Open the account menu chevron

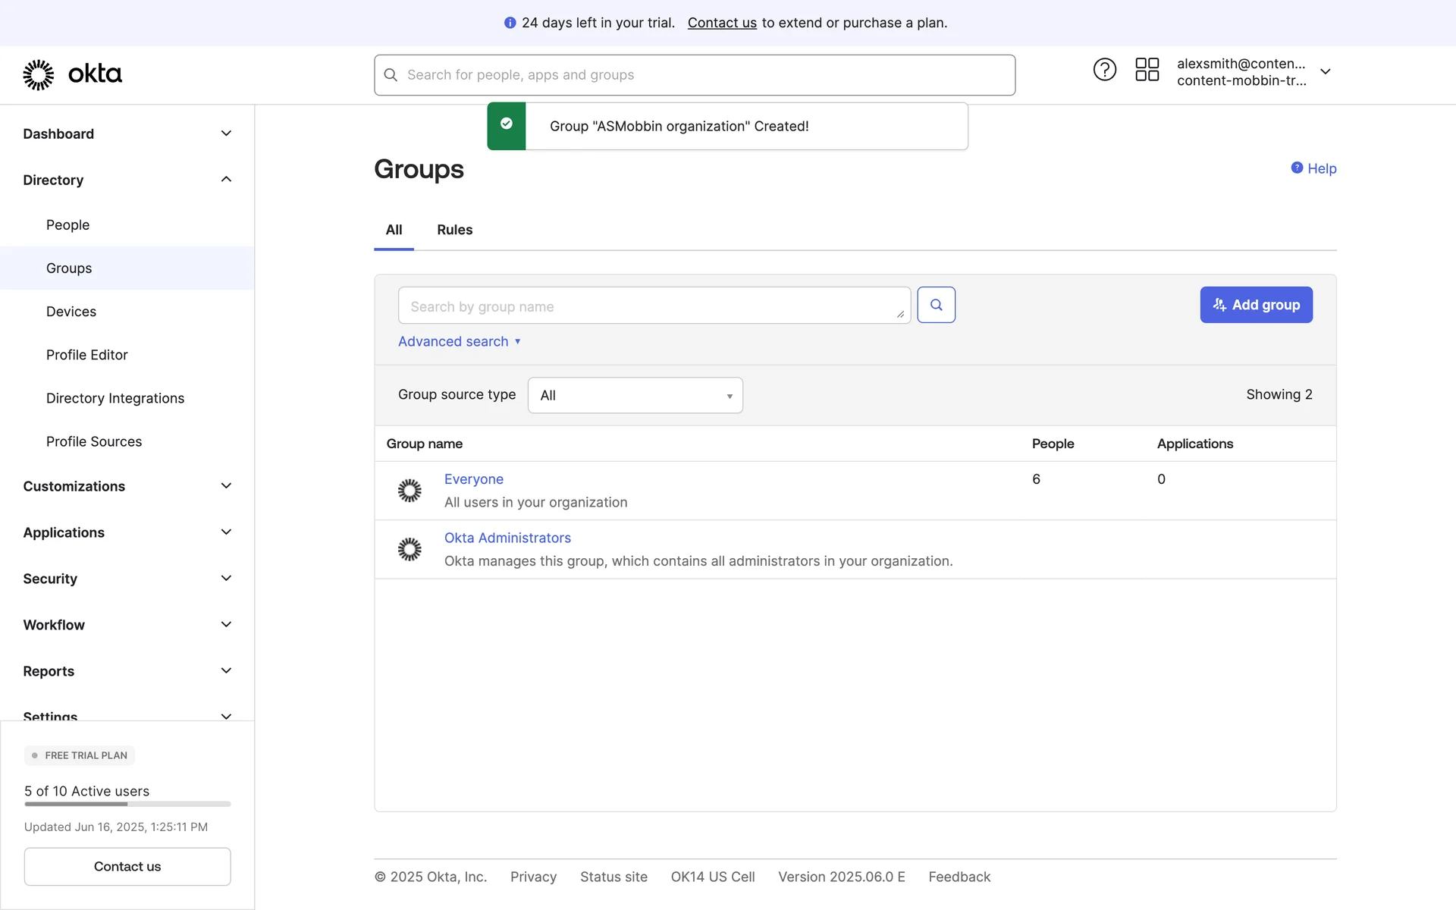tap(1325, 71)
